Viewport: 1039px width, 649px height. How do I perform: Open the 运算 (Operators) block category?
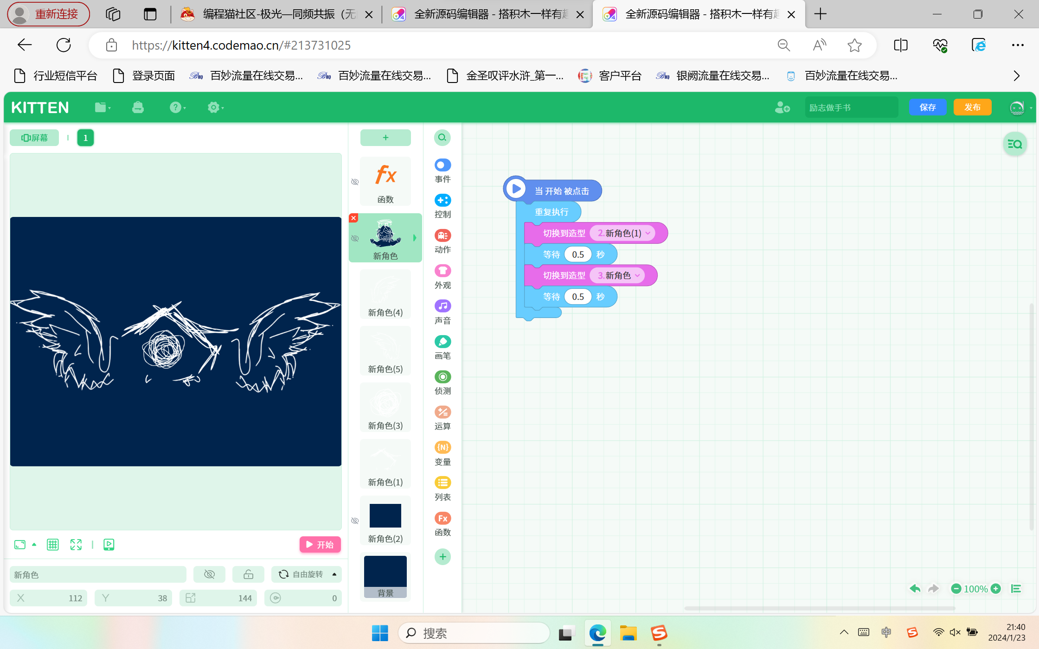pyautogui.click(x=443, y=418)
